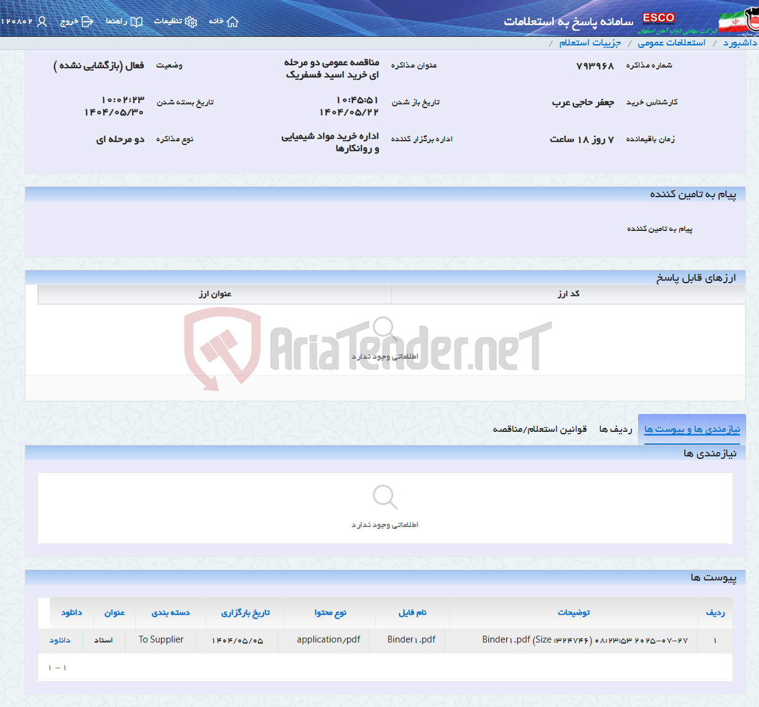Click magnifier icon in نیازمندی ها area
This screenshot has height=707, width=759.
(385, 496)
